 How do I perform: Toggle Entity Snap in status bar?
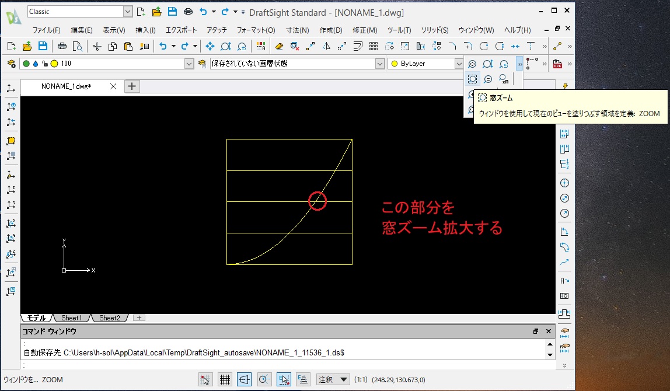(284, 379)
